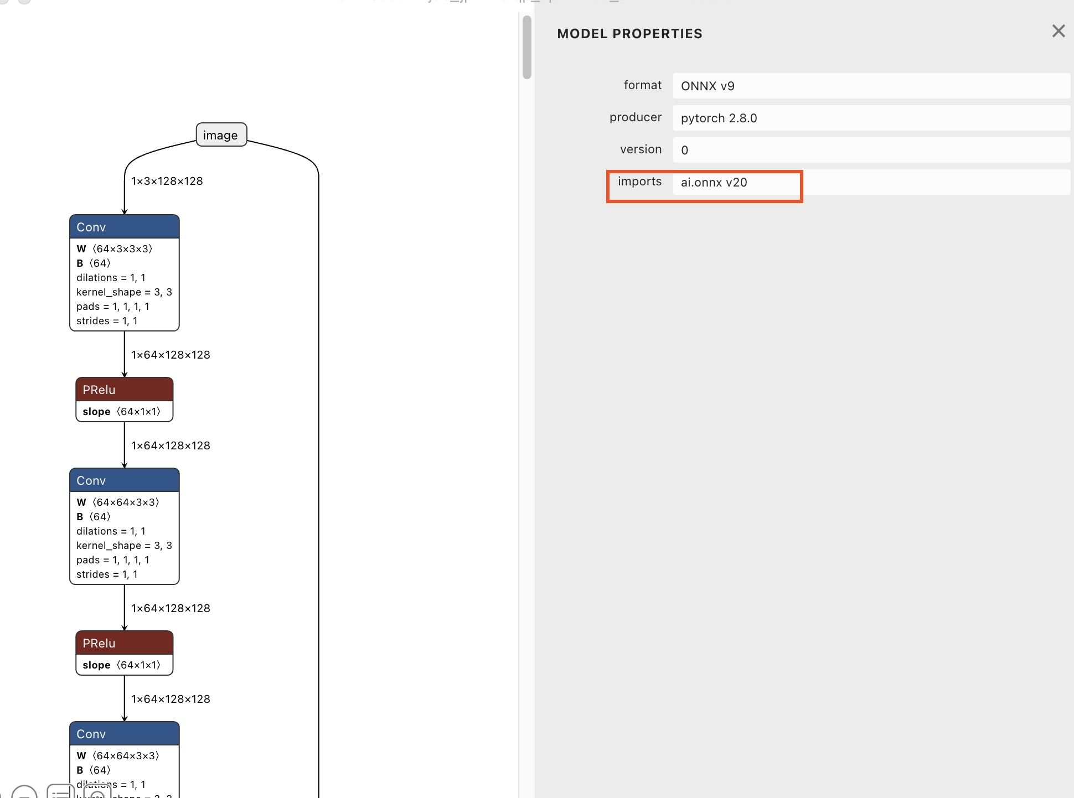Select the first PRelu node header

click(x=124, y=390)
